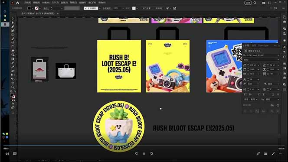
Task: Open the 对象(O) menu
Action: [x=46, y=3]
